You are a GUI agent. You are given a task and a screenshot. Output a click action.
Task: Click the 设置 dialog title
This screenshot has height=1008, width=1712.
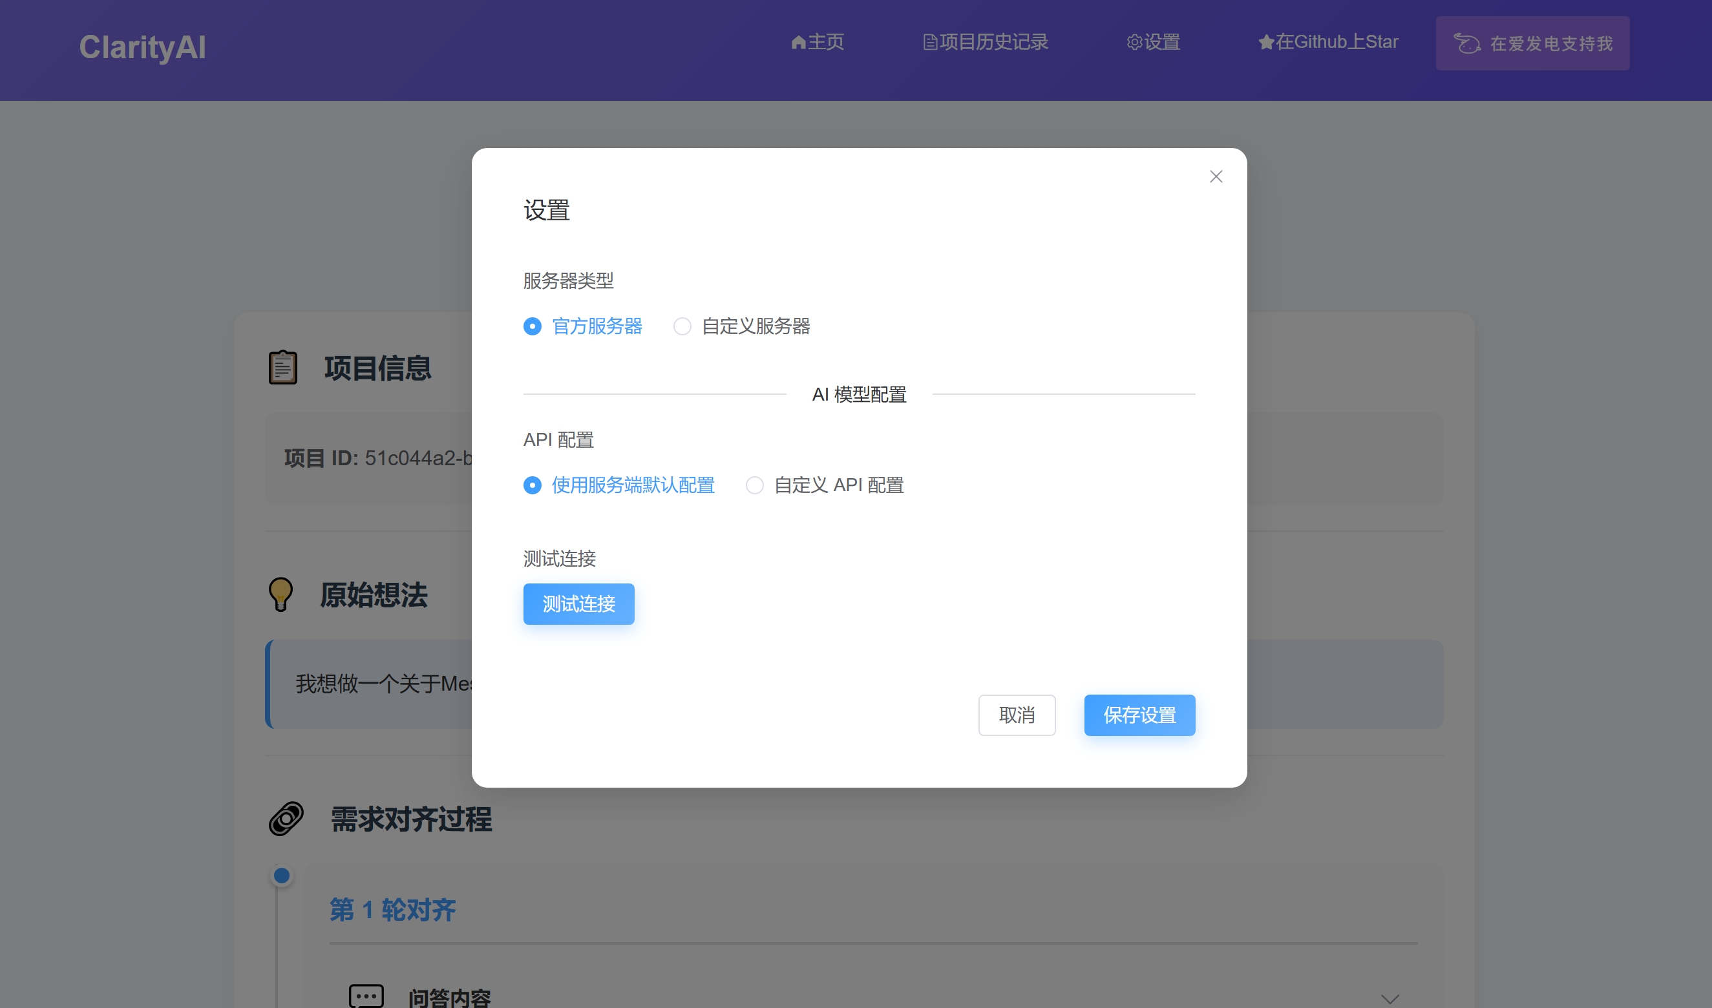click(546, 210)
